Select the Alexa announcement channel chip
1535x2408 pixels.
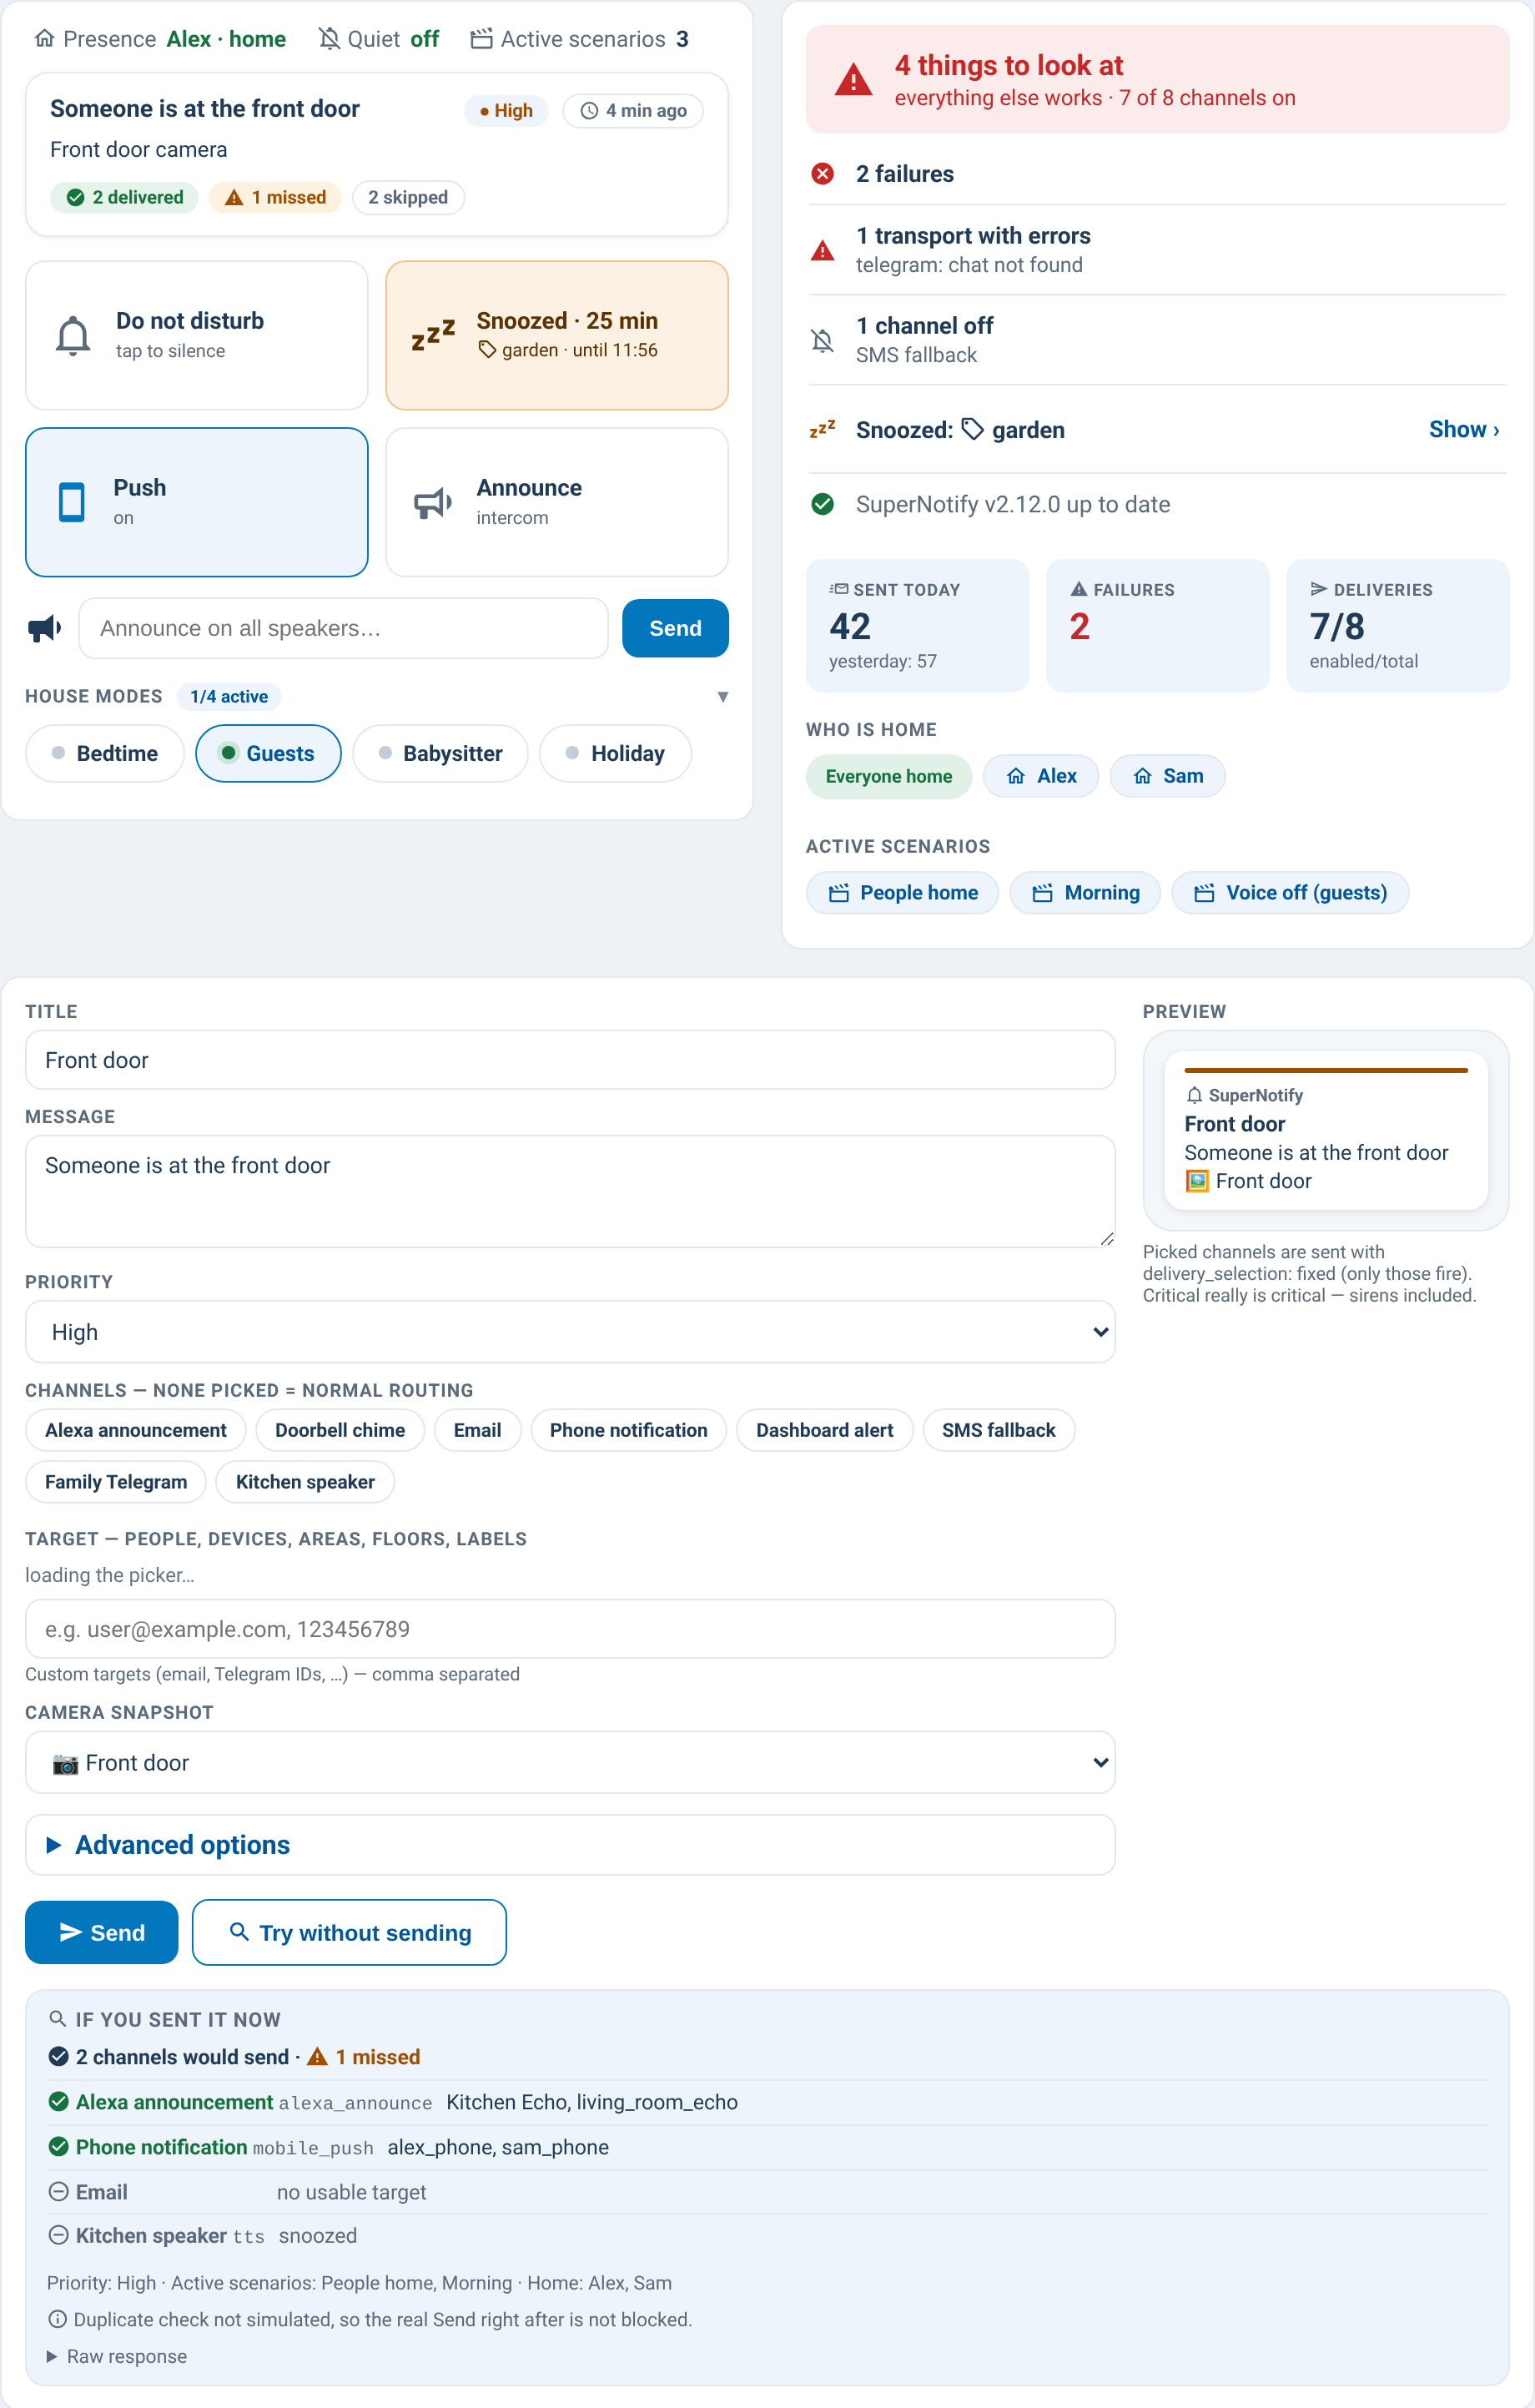click(136, 1430)
